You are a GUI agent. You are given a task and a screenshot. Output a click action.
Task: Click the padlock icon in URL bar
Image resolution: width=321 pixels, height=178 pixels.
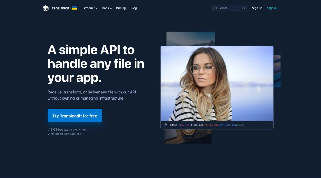[166, 125]
